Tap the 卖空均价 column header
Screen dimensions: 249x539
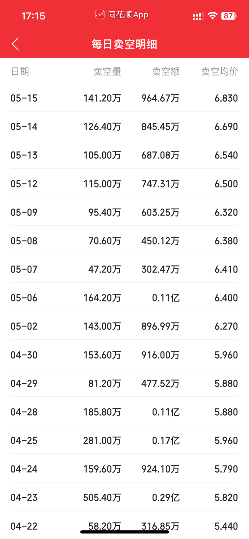[220, 71]
